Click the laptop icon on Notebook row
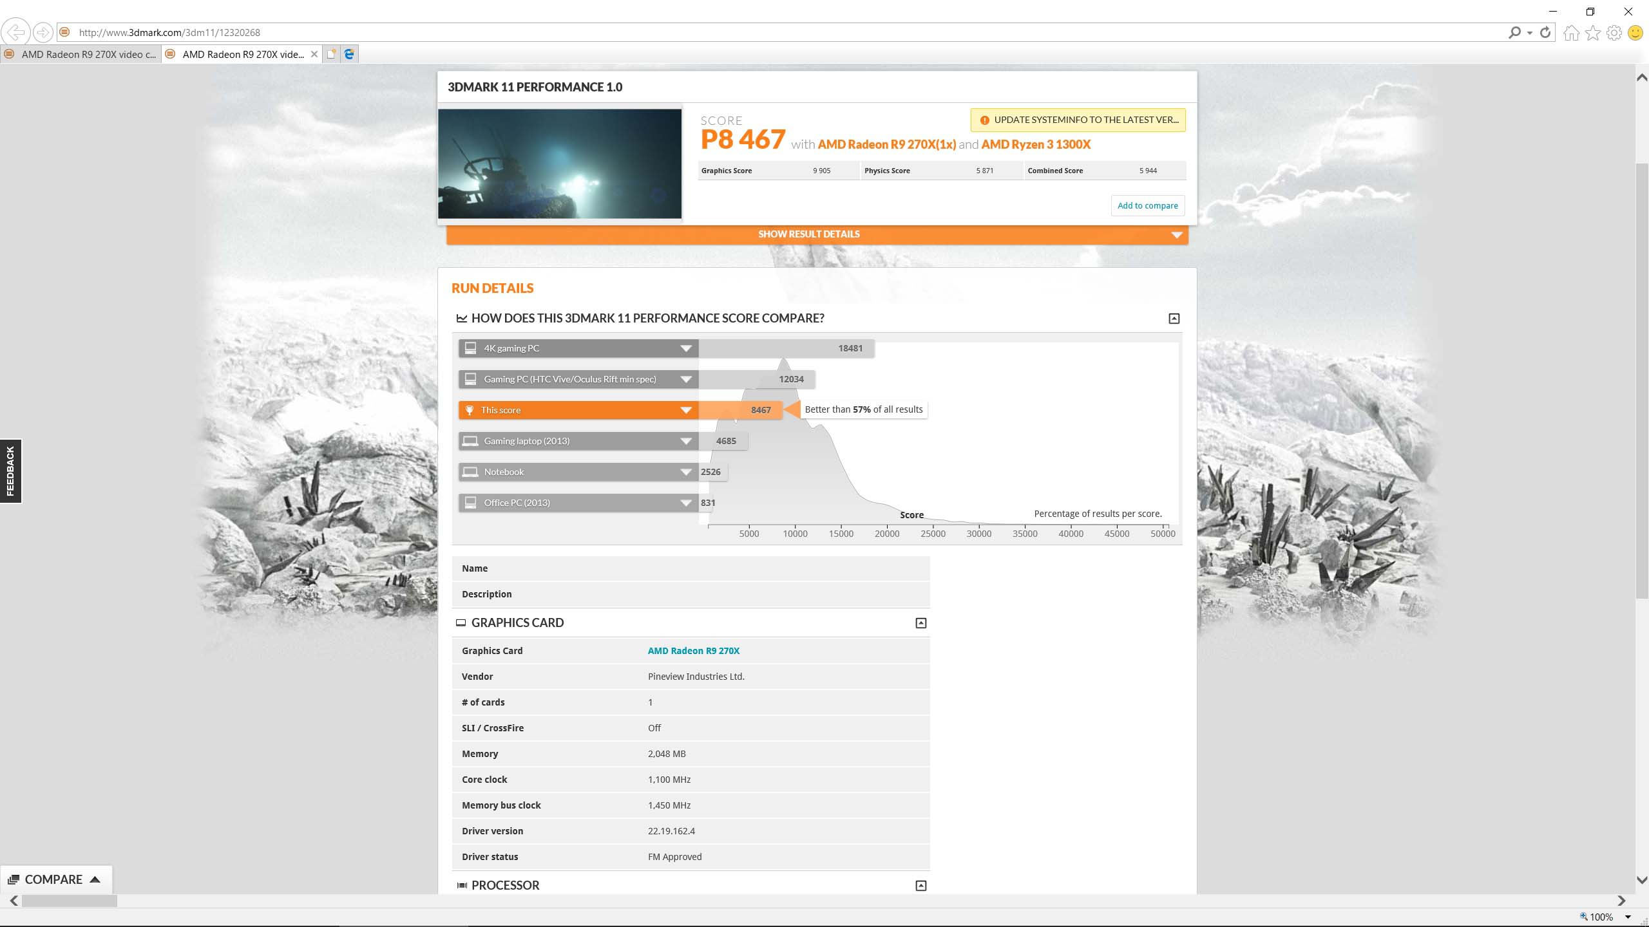The image size is (1649, 927). 471,472
